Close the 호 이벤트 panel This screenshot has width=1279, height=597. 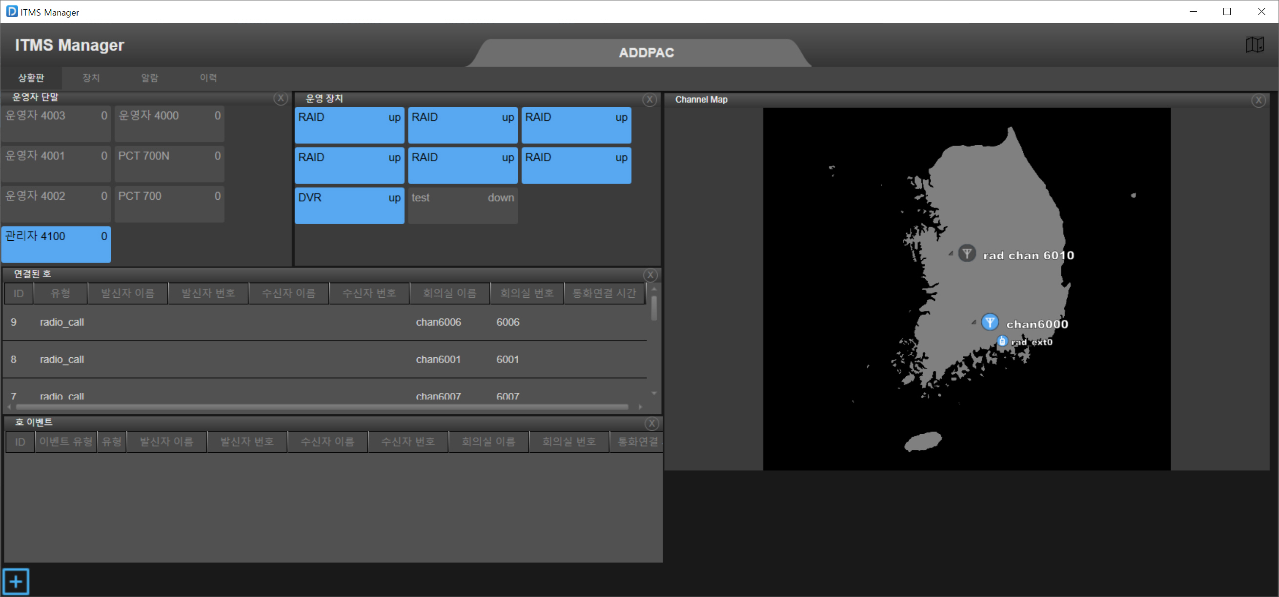(x=651, y=423)
